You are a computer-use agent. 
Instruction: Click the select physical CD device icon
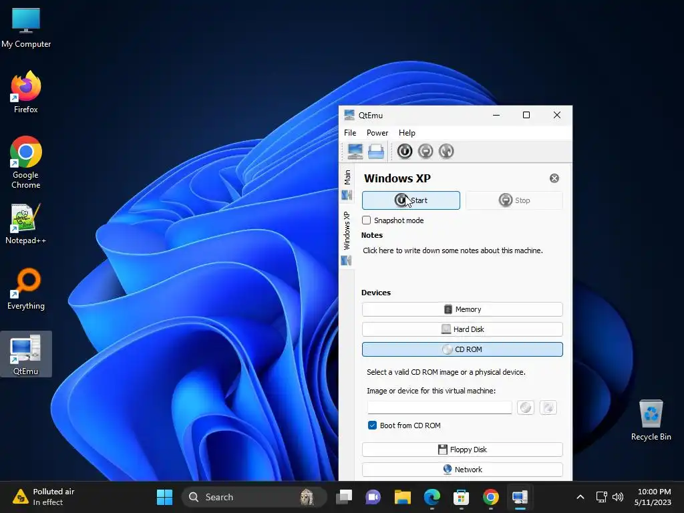click(548, 407)
